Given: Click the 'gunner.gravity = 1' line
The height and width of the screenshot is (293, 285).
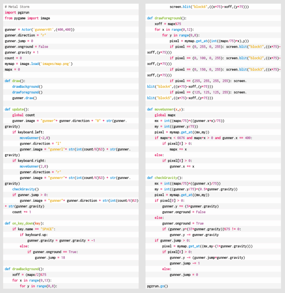Looking at the screenshot, I should [21, 52].
